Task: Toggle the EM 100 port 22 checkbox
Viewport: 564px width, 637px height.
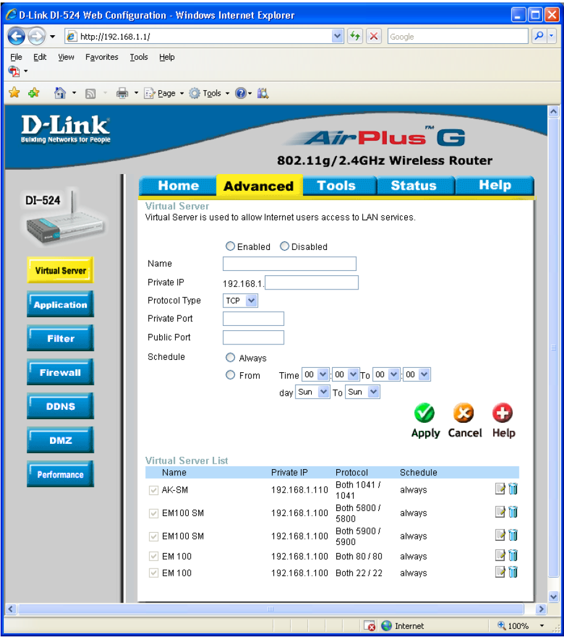Action: pyautogui.click(x=154, y=573)
